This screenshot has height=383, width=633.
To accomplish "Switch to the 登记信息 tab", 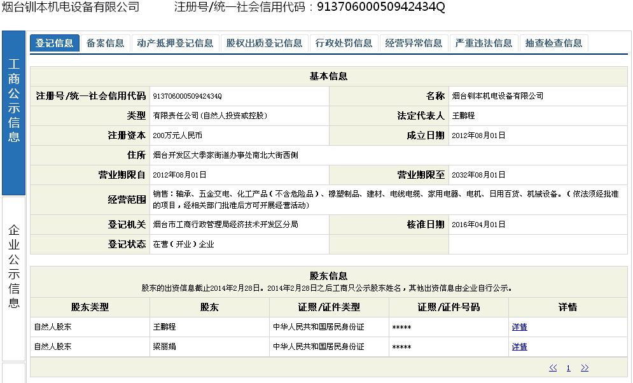I will (x=55, y=43).
